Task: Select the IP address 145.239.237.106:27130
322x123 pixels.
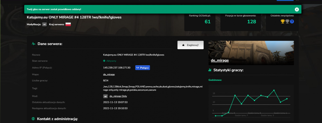Action: (117, 68)
